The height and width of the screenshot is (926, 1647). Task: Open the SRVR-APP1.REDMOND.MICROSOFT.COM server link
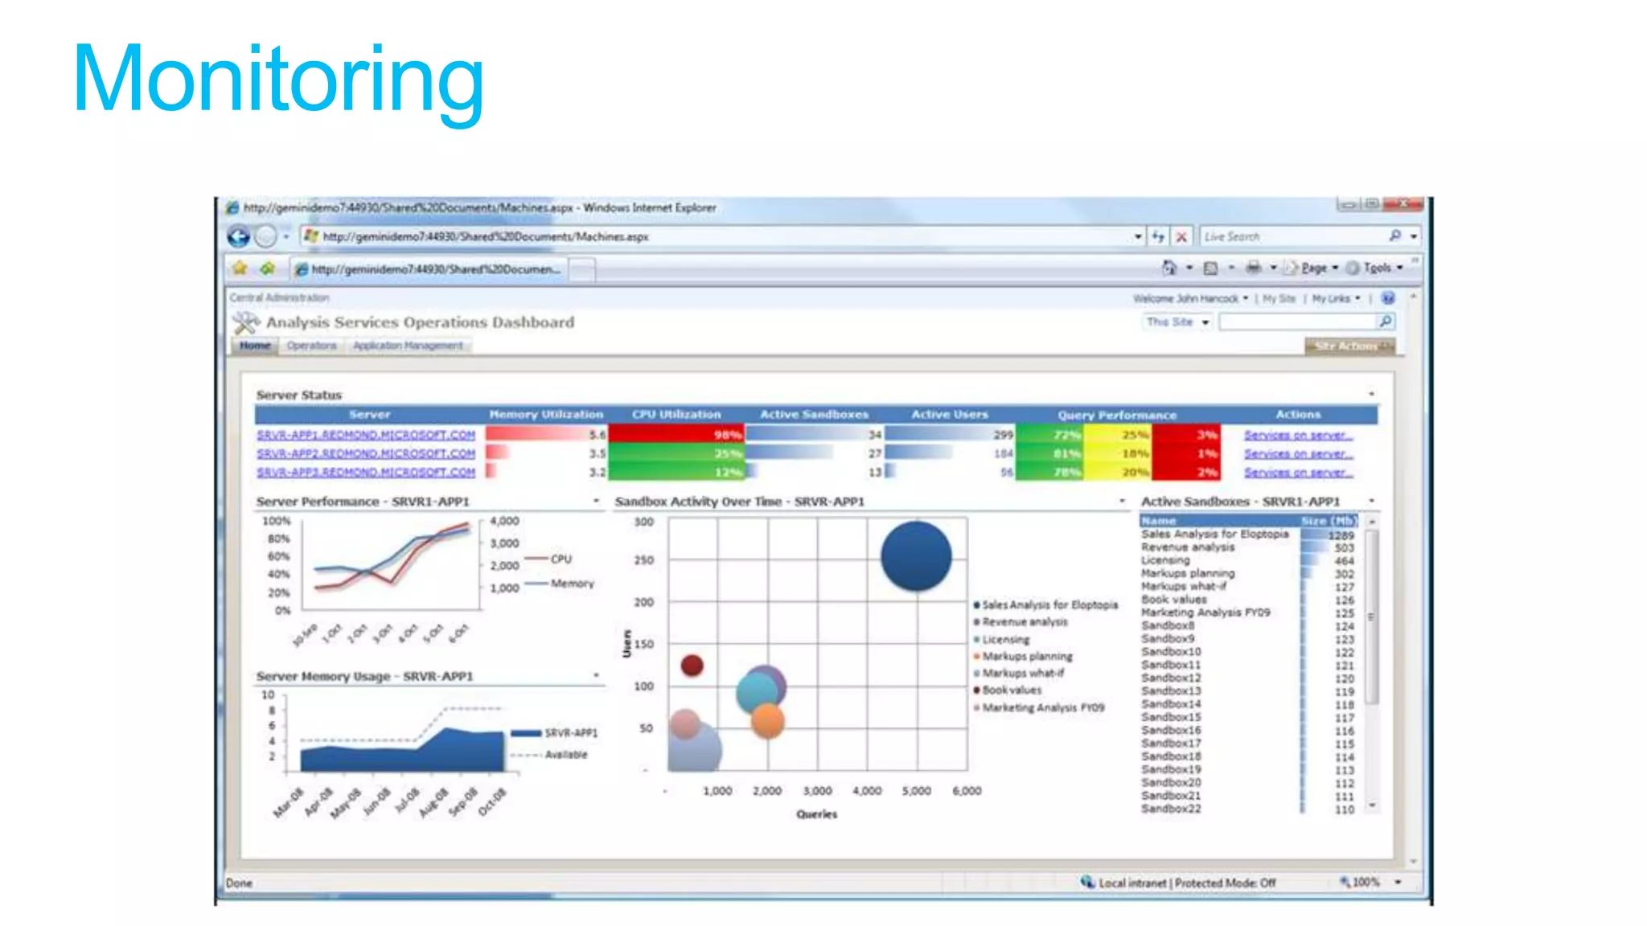click(366, 435)
